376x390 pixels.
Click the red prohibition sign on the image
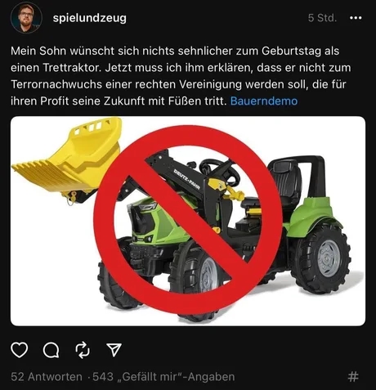click(x=188, y=219)
